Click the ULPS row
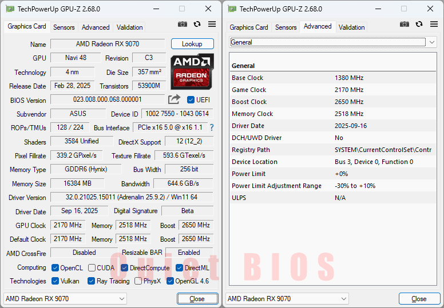444x308 pixels. click(x=333, y=198)
